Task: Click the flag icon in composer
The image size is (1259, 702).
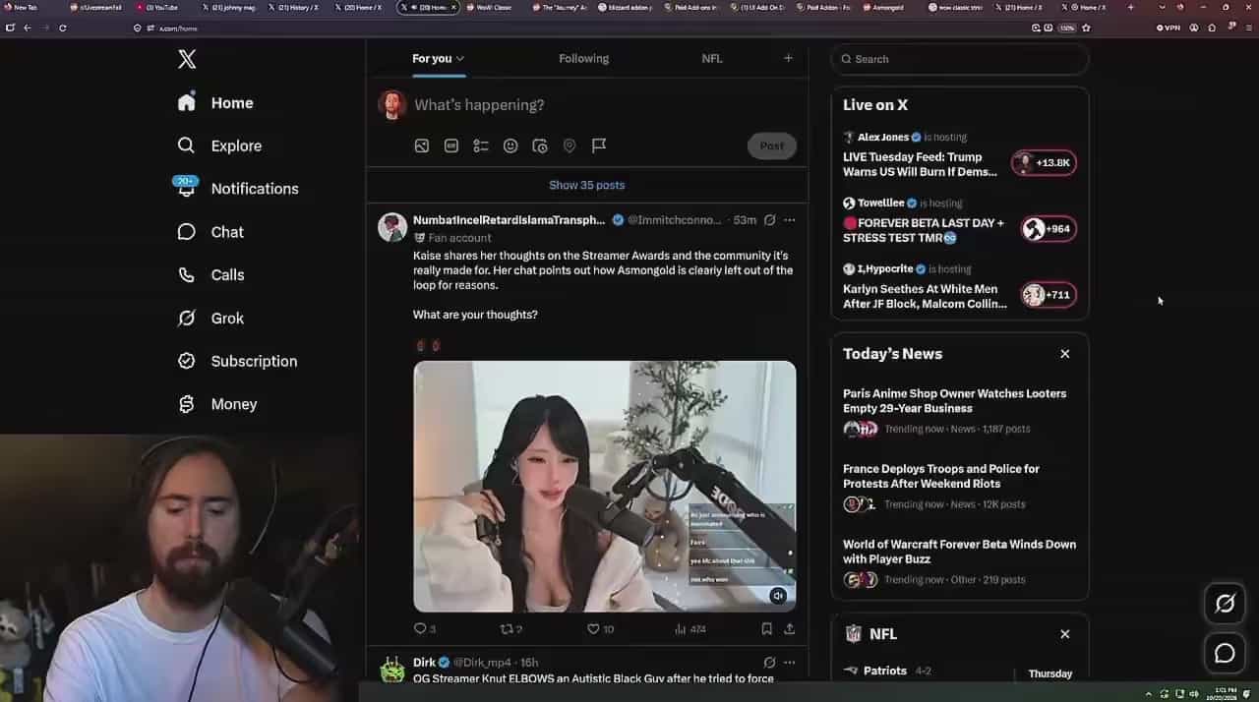Action: (x=598, y=146)
